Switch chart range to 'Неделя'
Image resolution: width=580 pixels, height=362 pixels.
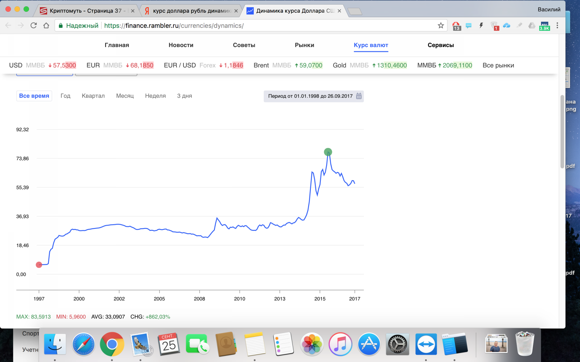pyautogui.click(x=155, y=96)
